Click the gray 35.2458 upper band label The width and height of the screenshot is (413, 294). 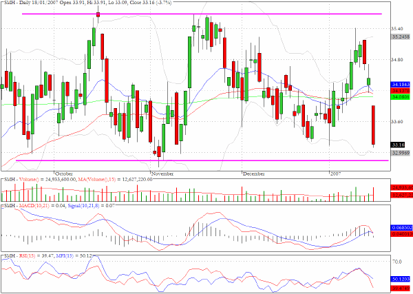[x=401, y=36]
